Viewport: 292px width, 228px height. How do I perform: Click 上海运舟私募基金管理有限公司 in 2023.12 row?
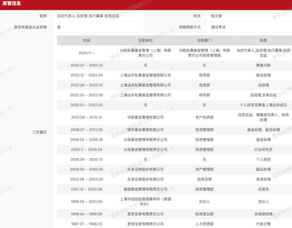point(145,75)
